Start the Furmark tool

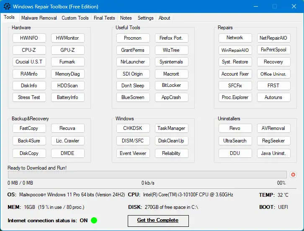tap(68, 62)
